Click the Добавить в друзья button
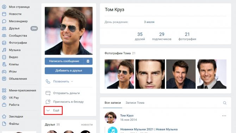 69,71
